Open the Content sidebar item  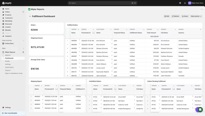click(x=8, y=27)
